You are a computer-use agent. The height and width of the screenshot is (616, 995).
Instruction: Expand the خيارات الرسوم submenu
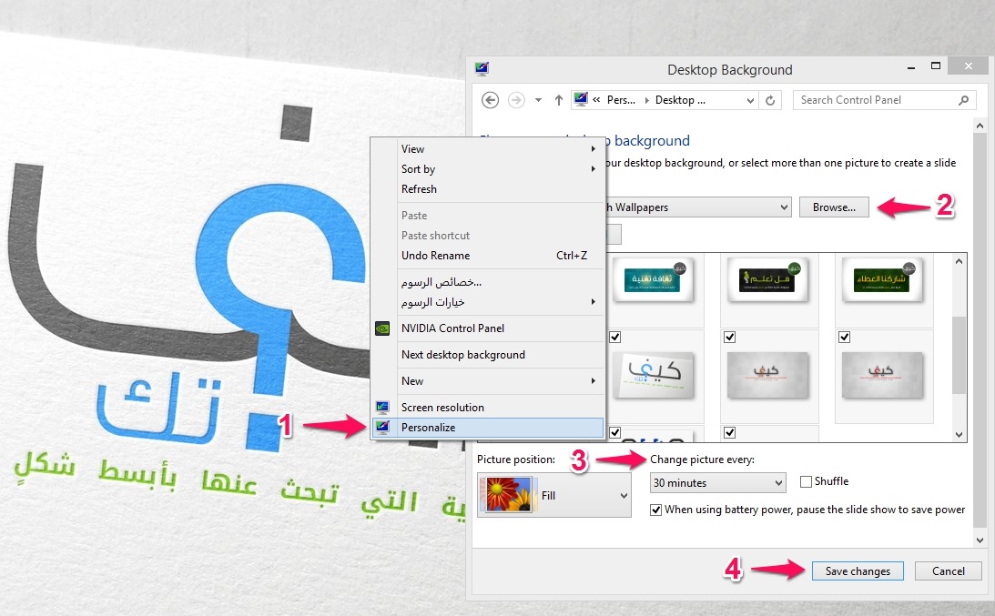tap(594, 302)
